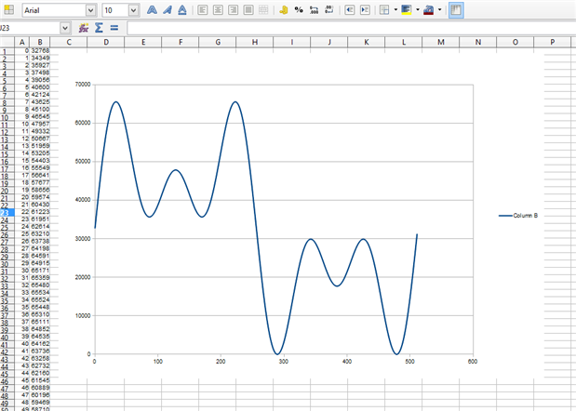Select cell B22 containing 60430
The width and height of the screenshot is (576, 411).
(40, 205)
